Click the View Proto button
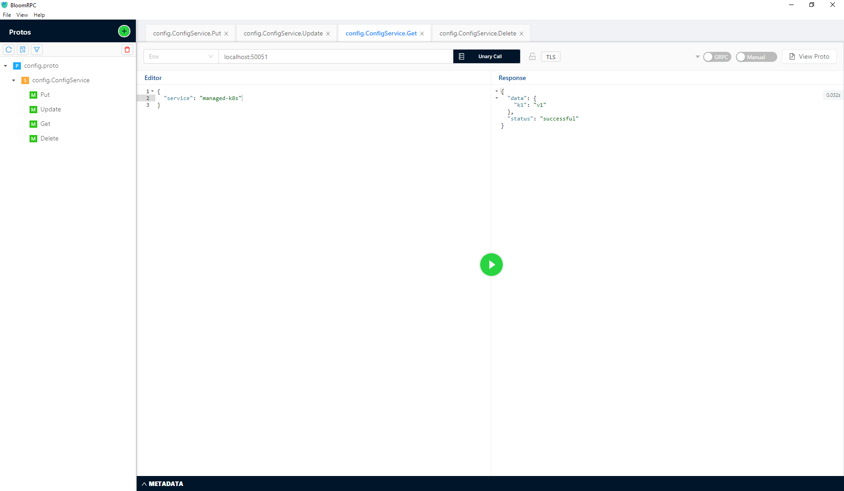This screenshot has width=844, height=491. point(809,56)
